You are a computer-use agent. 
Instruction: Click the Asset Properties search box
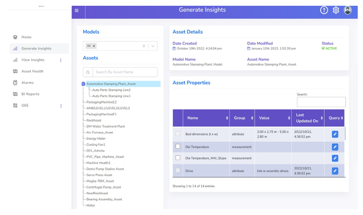(321, 102)
